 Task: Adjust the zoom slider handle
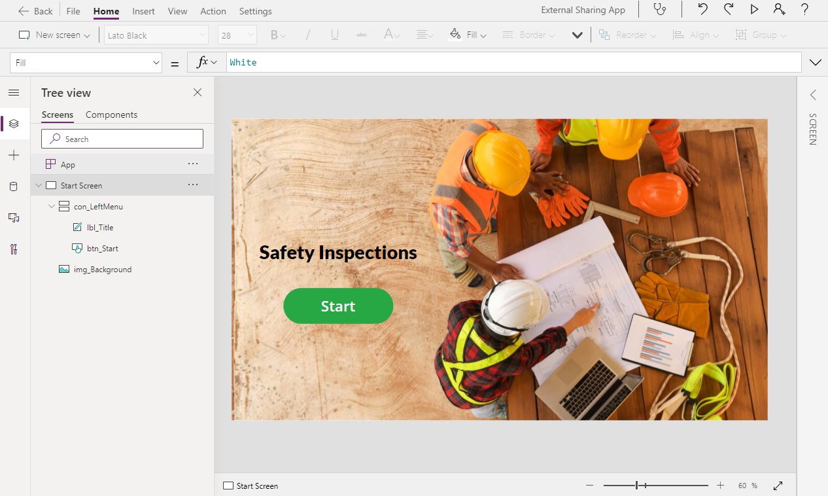click(636, 486)
